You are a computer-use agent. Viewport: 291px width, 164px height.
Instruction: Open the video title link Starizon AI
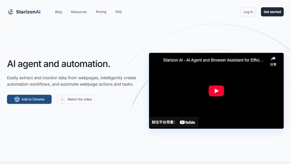(213, 60)
